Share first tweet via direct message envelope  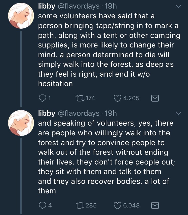155,98
